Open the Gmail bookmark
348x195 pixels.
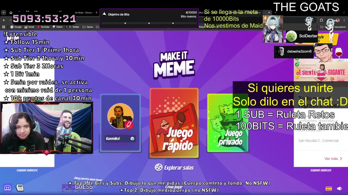pos(29,27)
